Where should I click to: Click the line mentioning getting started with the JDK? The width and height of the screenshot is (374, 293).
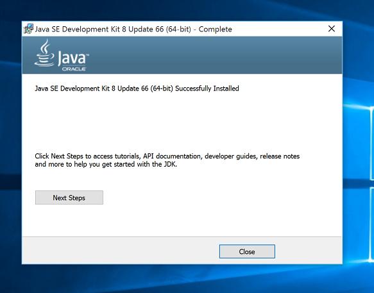(106, 164)
